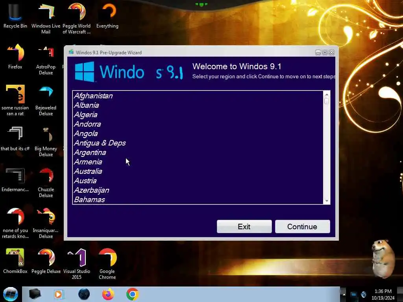Select Andorra in the region list
Image resolution: width=403 pixels, height=302 pixels.
point(198,124)
